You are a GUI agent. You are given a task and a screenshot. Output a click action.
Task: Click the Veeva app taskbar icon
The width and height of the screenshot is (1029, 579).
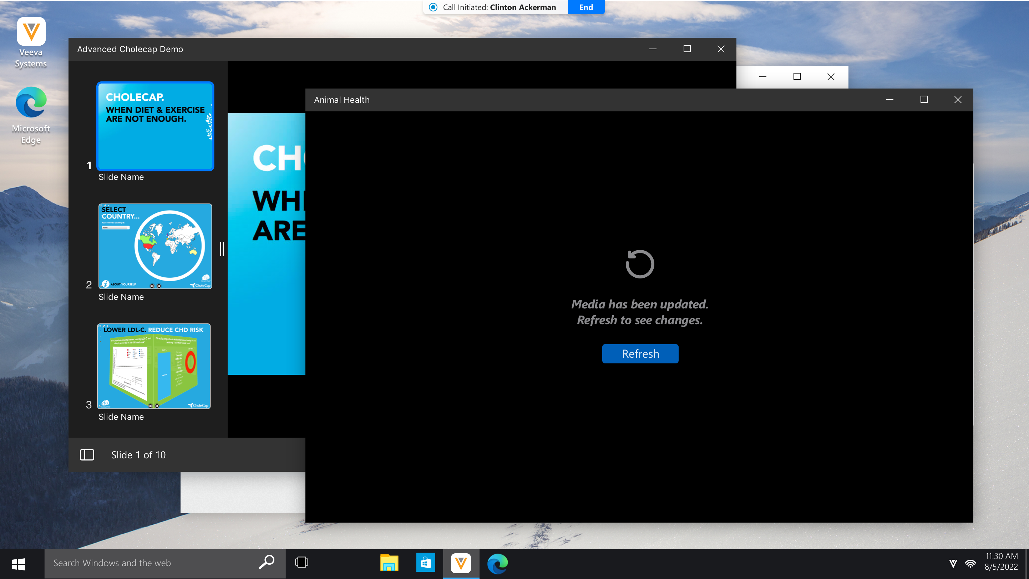[461, 563]
